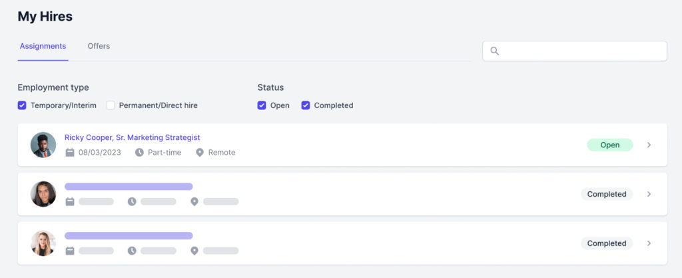Click location pin icon beside Remote
682x278 pixels.
coord(200,153)
